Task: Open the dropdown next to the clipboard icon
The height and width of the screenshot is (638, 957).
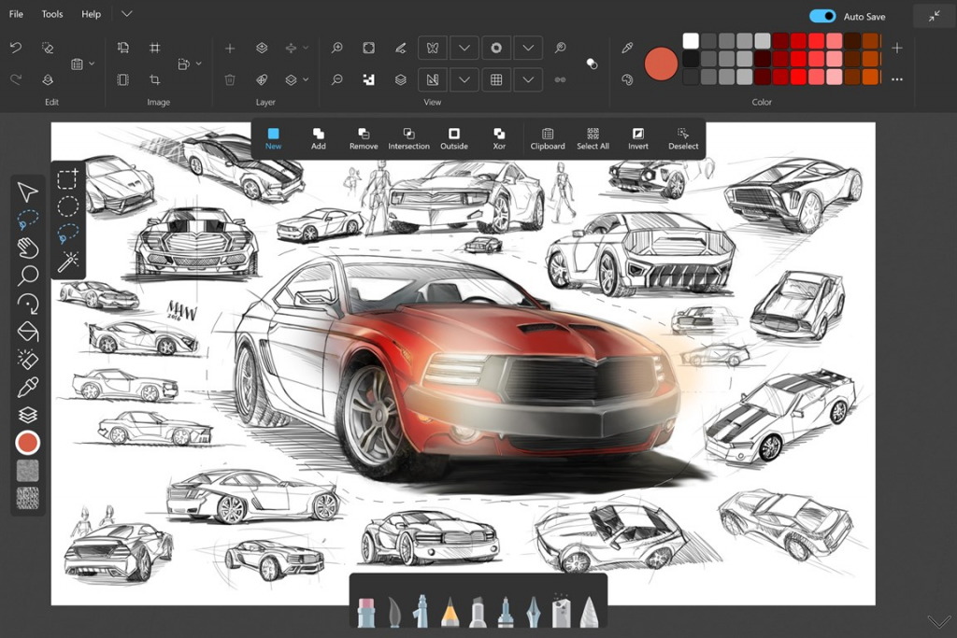Action: [93, 63]
